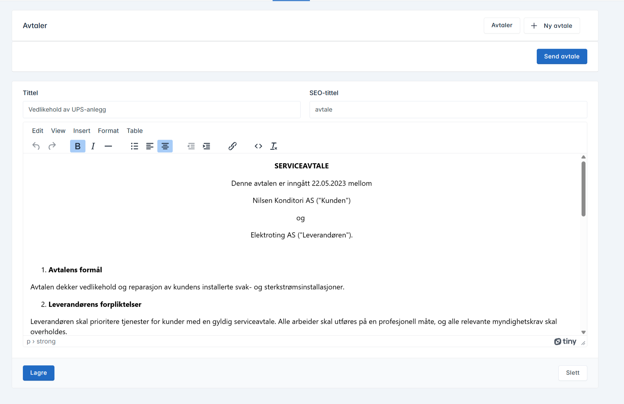Save with the Lagre button
The image size is (624, 404).
pos(39,373)
